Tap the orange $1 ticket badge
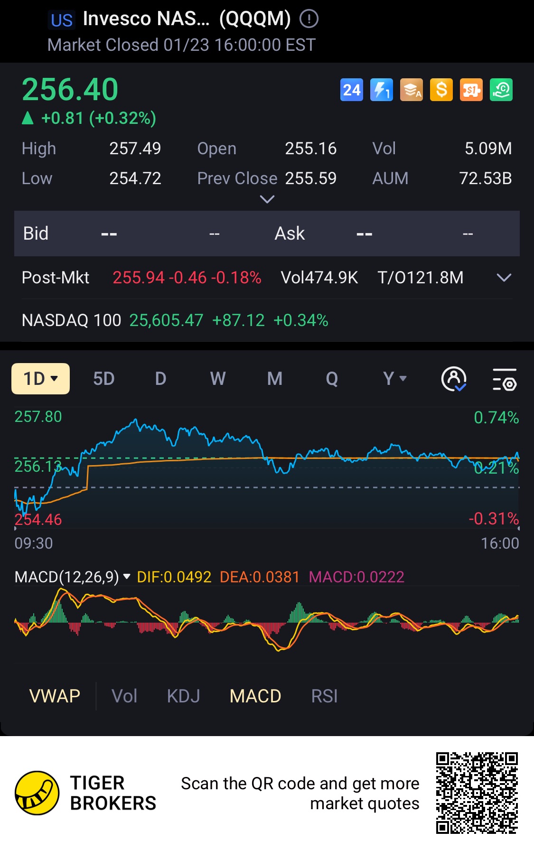Viewport: 534px width, 850px height. coord(471,90)
